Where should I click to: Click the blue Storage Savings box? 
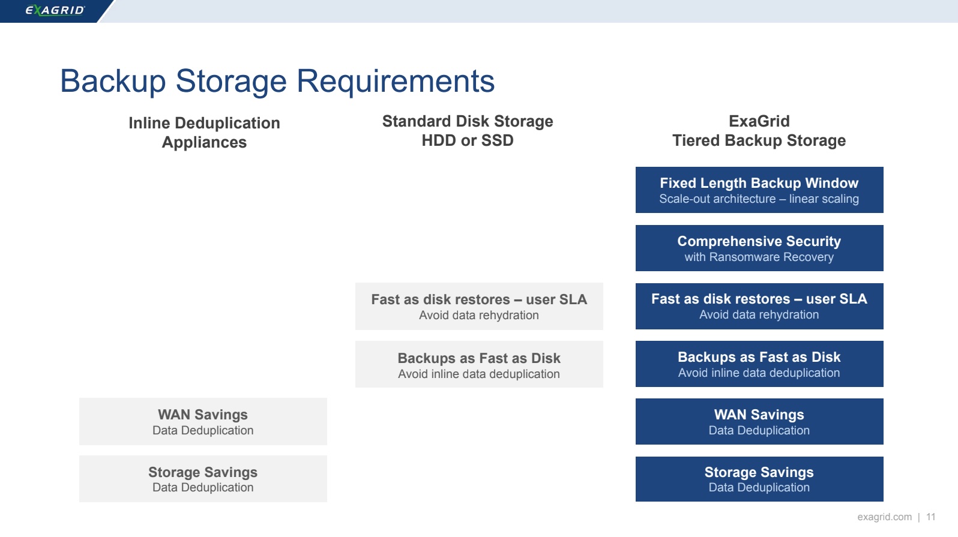coord(759,479)
